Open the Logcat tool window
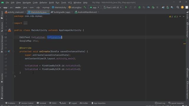189x106 pixels. pyautogui.click(x=73, y=103)
